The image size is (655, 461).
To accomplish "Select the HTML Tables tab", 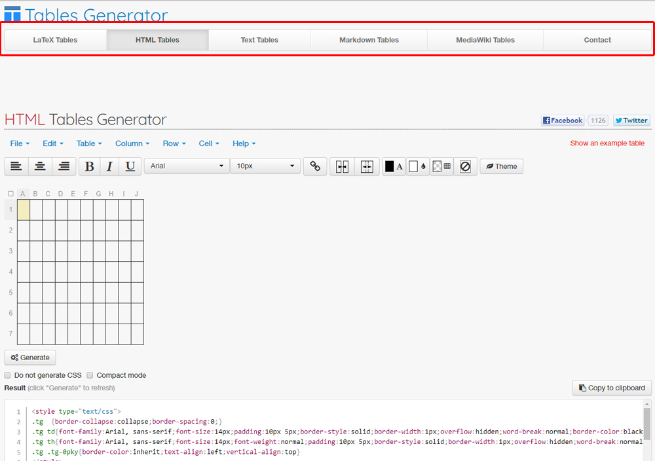I will coord(157,40).
